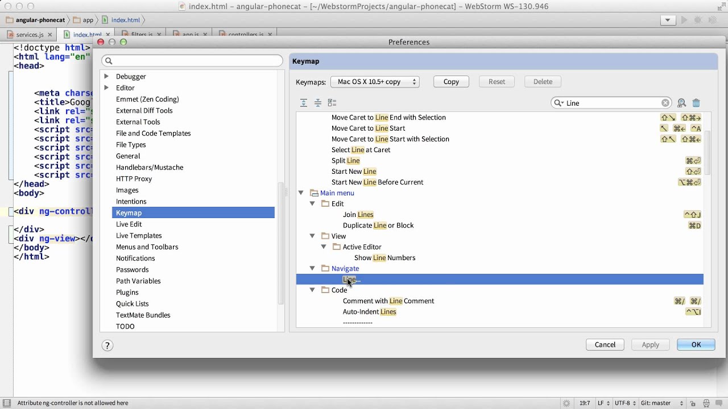Open the Preferences help question mark
Screen dimensions: 728x409
click(x=107, y=345)
